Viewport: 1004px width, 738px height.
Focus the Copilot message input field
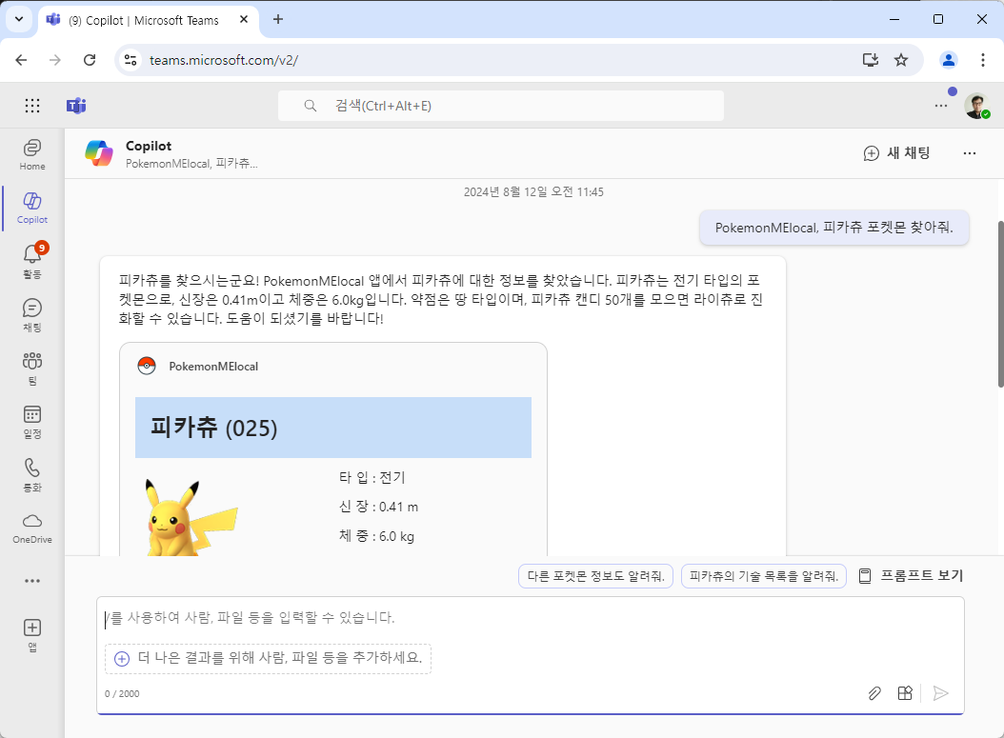point(531,618)
